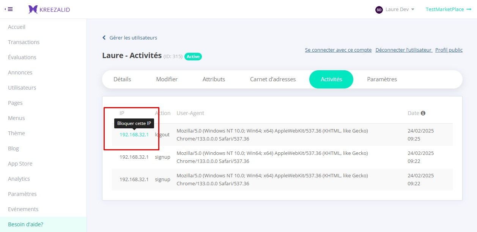
Task: Click the info icon next to Date
Action: coord(423,113)
